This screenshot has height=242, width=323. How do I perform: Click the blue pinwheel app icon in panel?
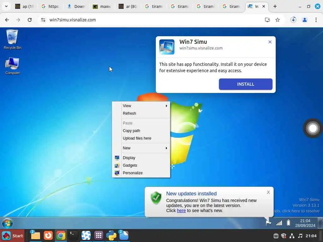click(86, 235)
